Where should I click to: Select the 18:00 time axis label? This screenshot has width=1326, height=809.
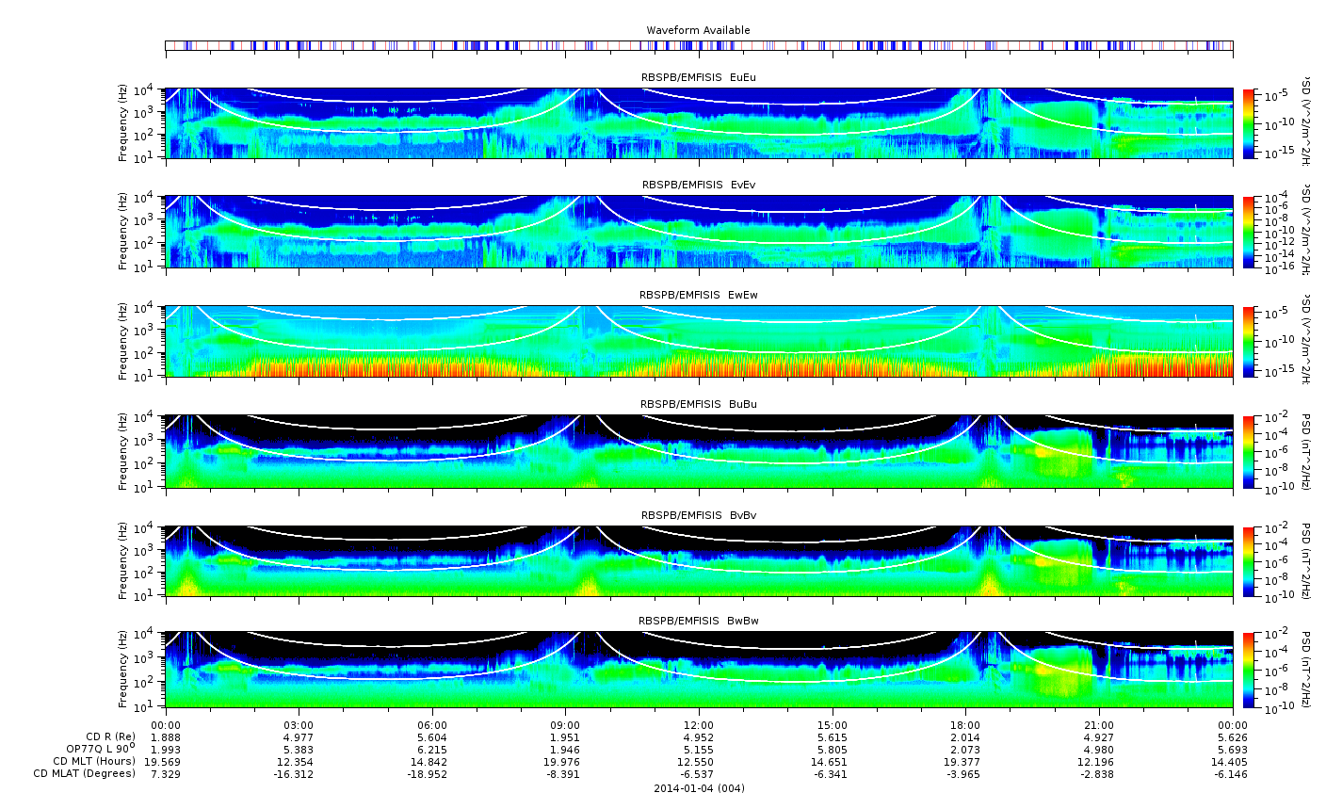(x=965, y=724)
